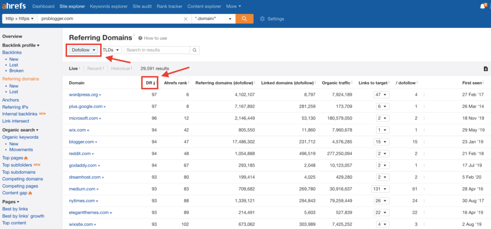Open the notifications bell
This screenshot has width=491, height=229.
(x=482, y=6)
